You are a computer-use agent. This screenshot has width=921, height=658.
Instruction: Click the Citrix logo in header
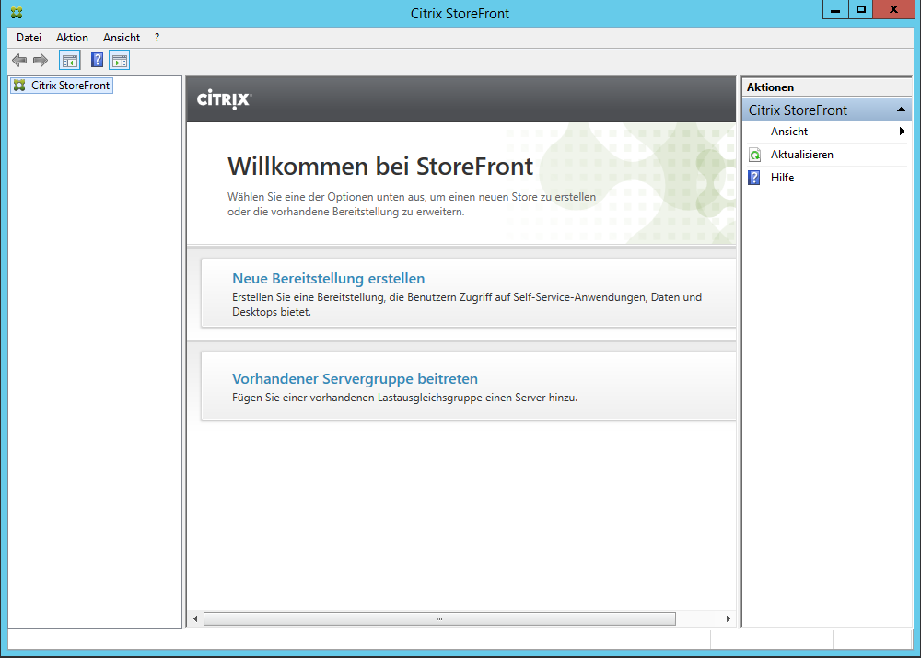tap(224, 99)
